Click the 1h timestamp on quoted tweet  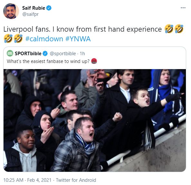click(x=82, y=54)
